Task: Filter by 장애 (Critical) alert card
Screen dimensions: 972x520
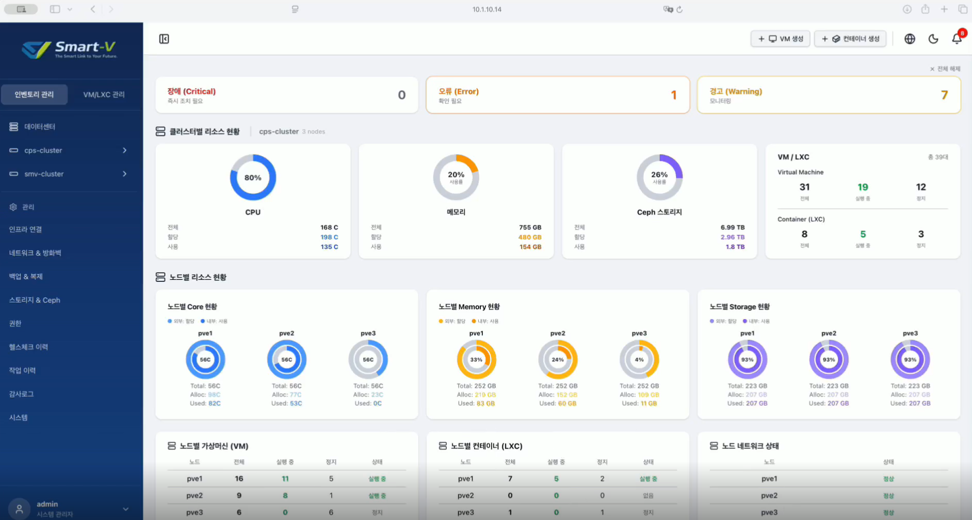Action: coord(287,95)
